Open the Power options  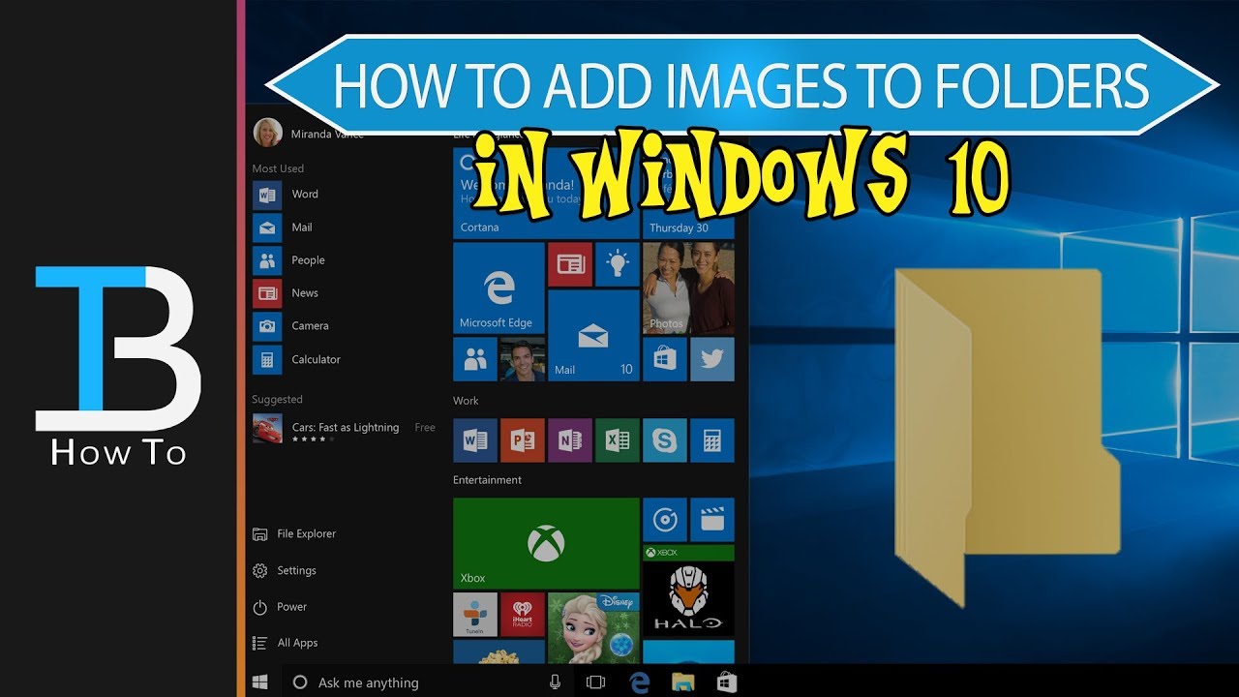279,607
